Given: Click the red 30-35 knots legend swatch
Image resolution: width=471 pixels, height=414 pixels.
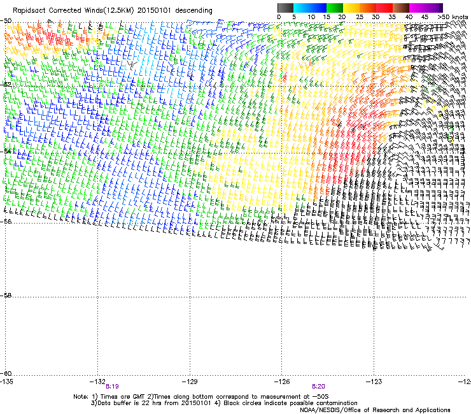Looking at the screenshot, I should tap(384, 8).
